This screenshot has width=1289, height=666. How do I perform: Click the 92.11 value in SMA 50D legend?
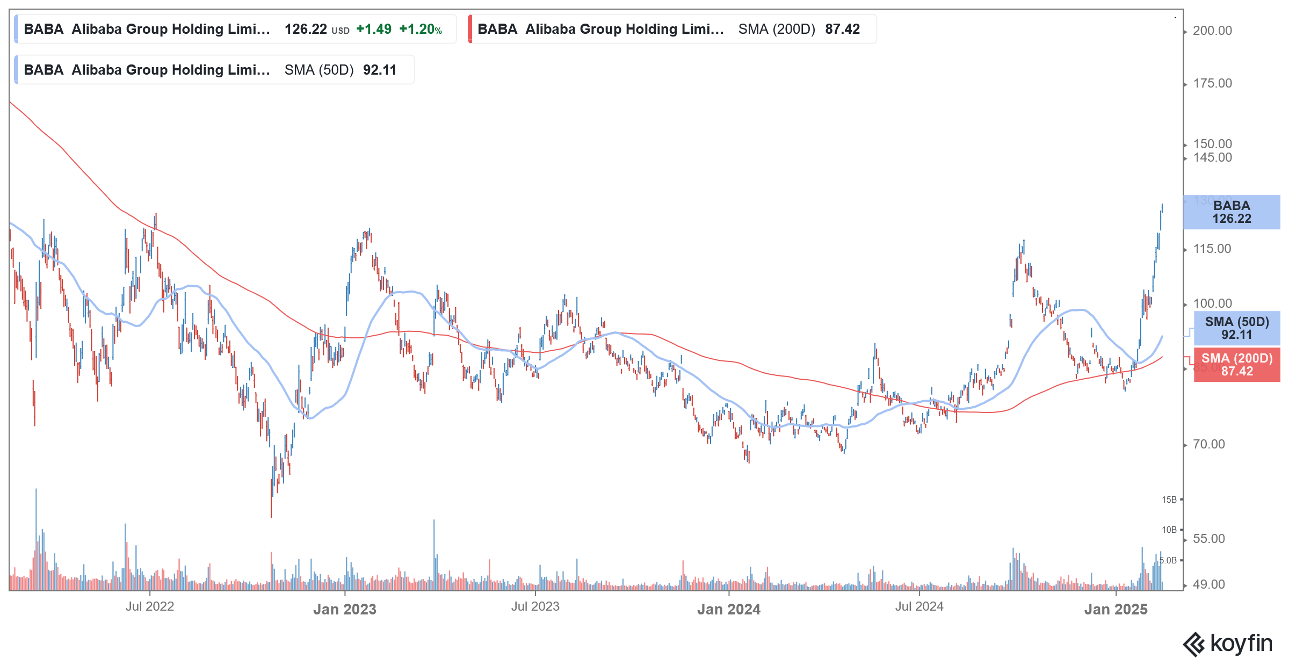pyautogui.click(x=380, y=70)
